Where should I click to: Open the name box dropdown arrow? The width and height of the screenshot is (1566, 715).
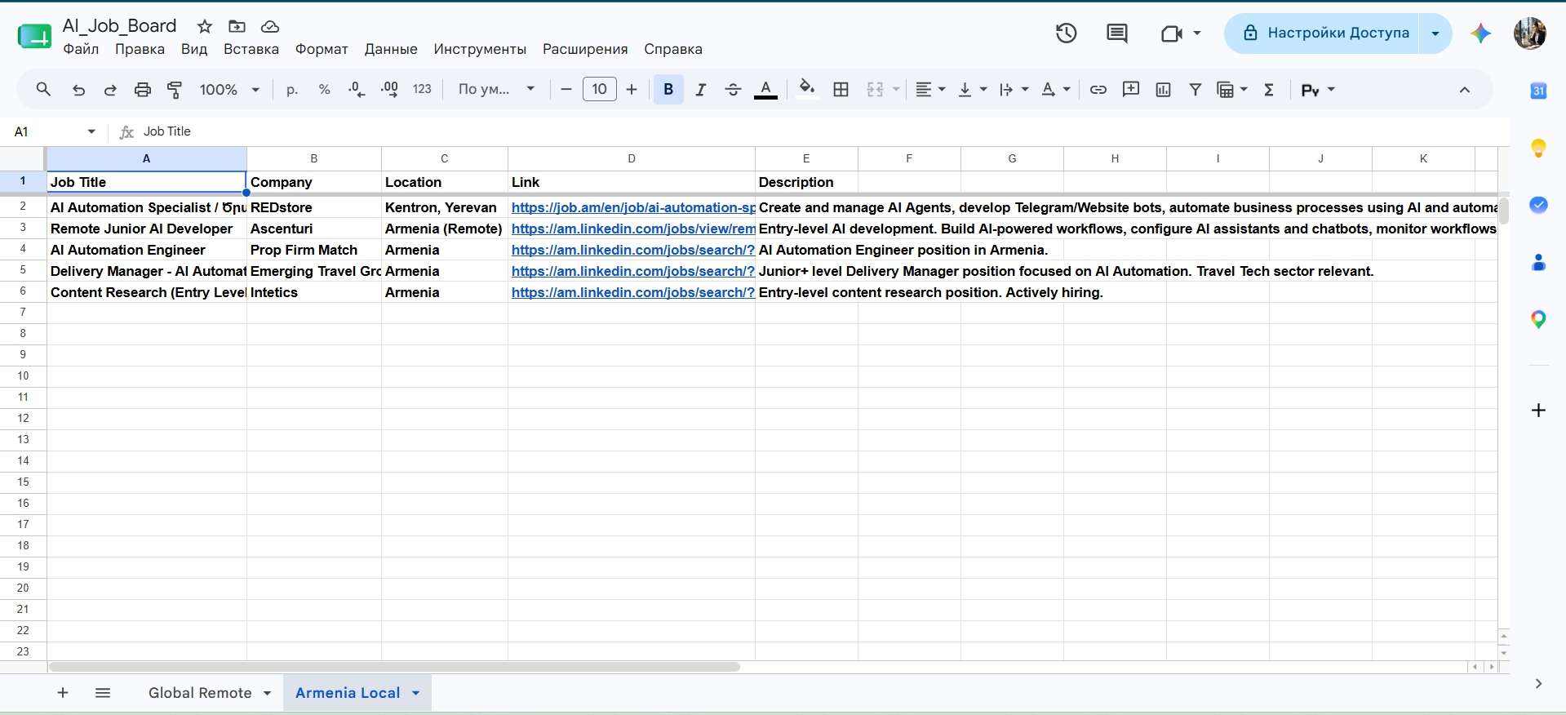(91, 131)
